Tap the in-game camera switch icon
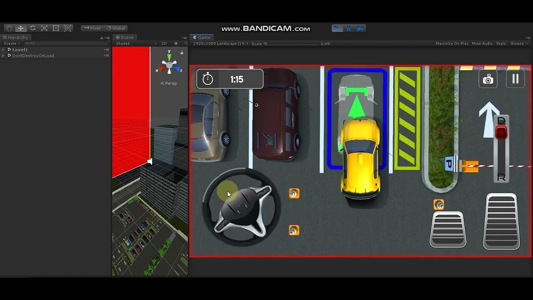The width and height of the screenshot is (533, 300). pos(488,79)
